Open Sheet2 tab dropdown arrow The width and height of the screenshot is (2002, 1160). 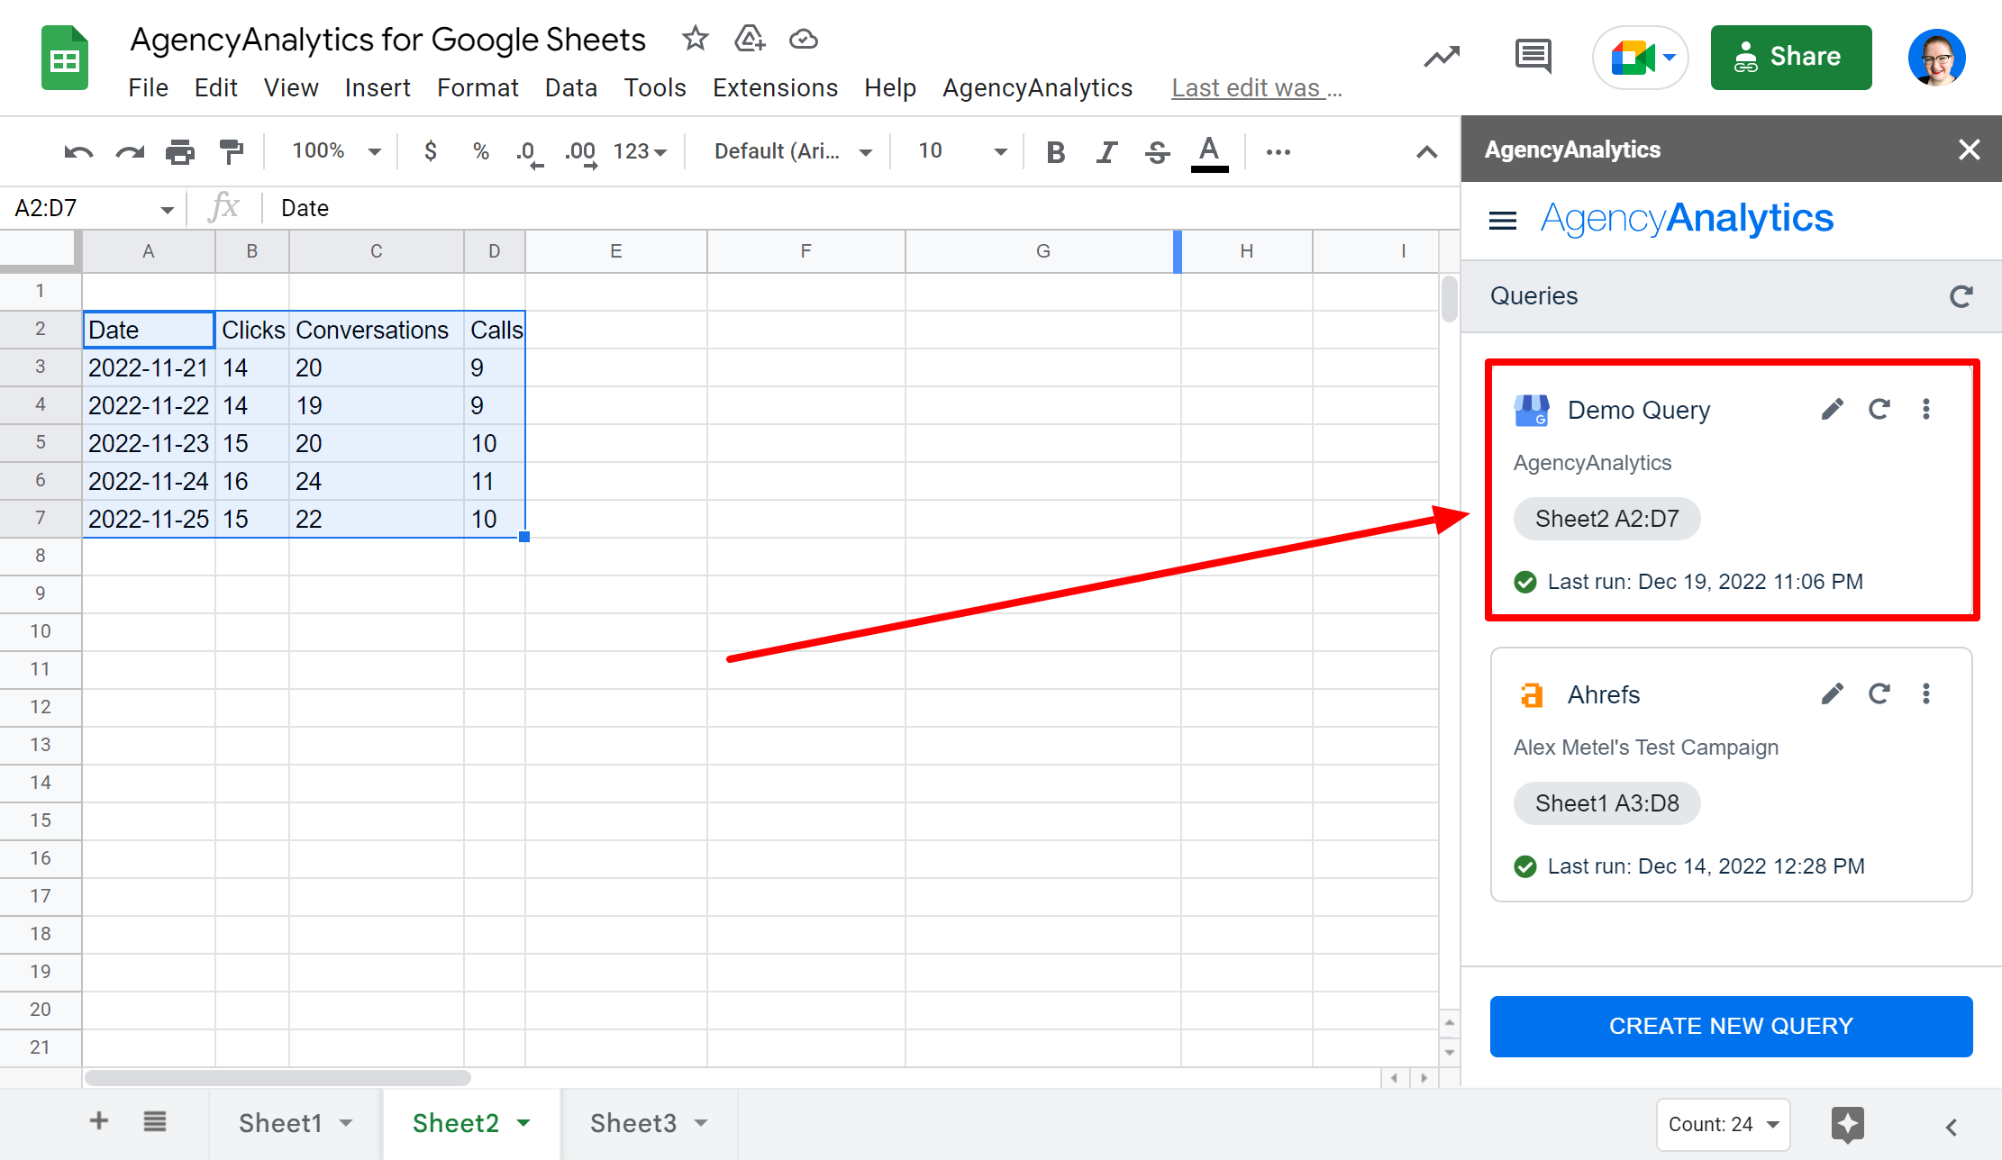523,1123
